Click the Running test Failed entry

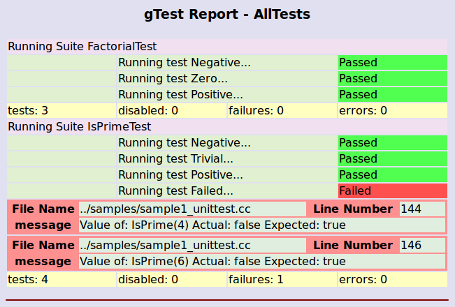click(176, 190)
